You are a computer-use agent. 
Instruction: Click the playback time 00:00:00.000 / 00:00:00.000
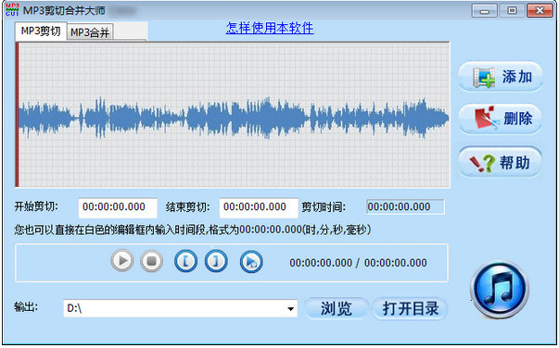358,263
